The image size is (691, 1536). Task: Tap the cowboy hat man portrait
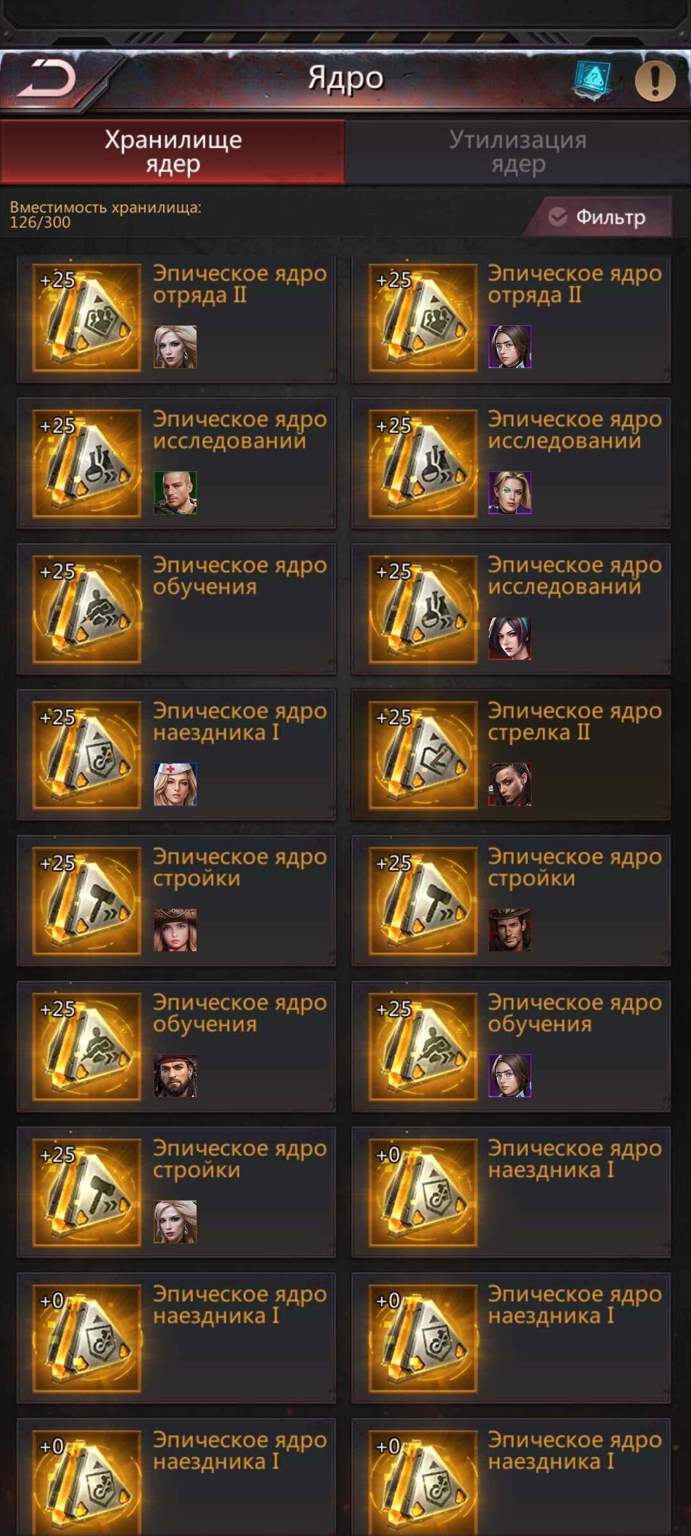coord(510,930)
